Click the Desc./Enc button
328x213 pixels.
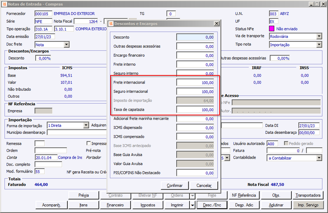point(212,205)
